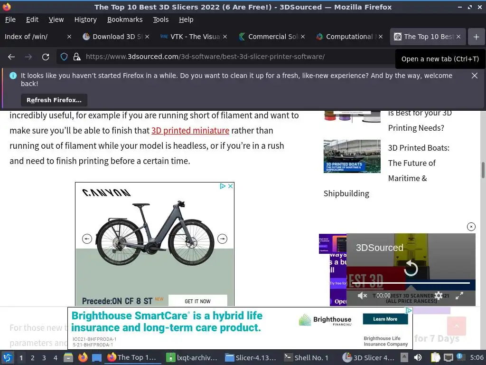Open the Tools menu

coord(160,19)
